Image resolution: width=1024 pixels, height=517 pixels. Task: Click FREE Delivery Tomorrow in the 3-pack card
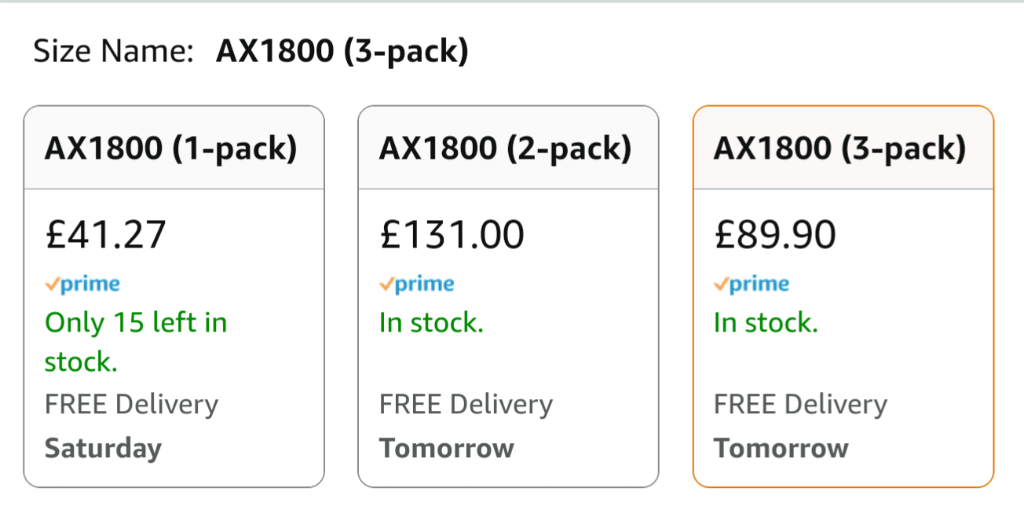800,427
